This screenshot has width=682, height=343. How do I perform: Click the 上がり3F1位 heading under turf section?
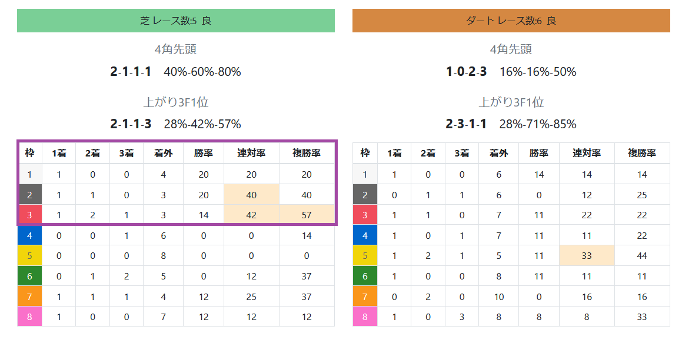176,102
